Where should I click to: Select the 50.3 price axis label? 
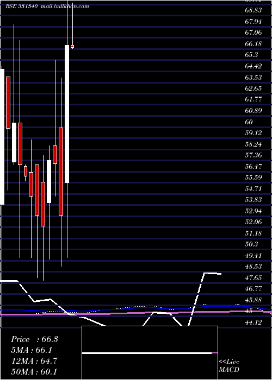(x=251, y=244)
